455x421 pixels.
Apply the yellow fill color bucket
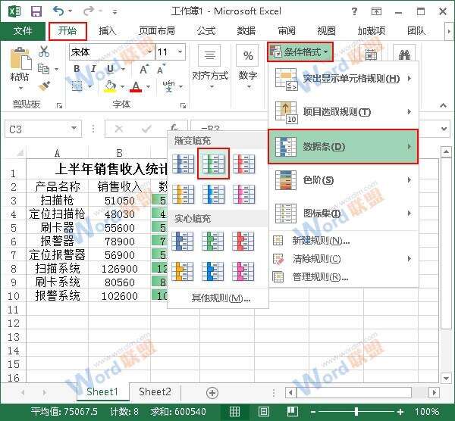click(110, 86)
